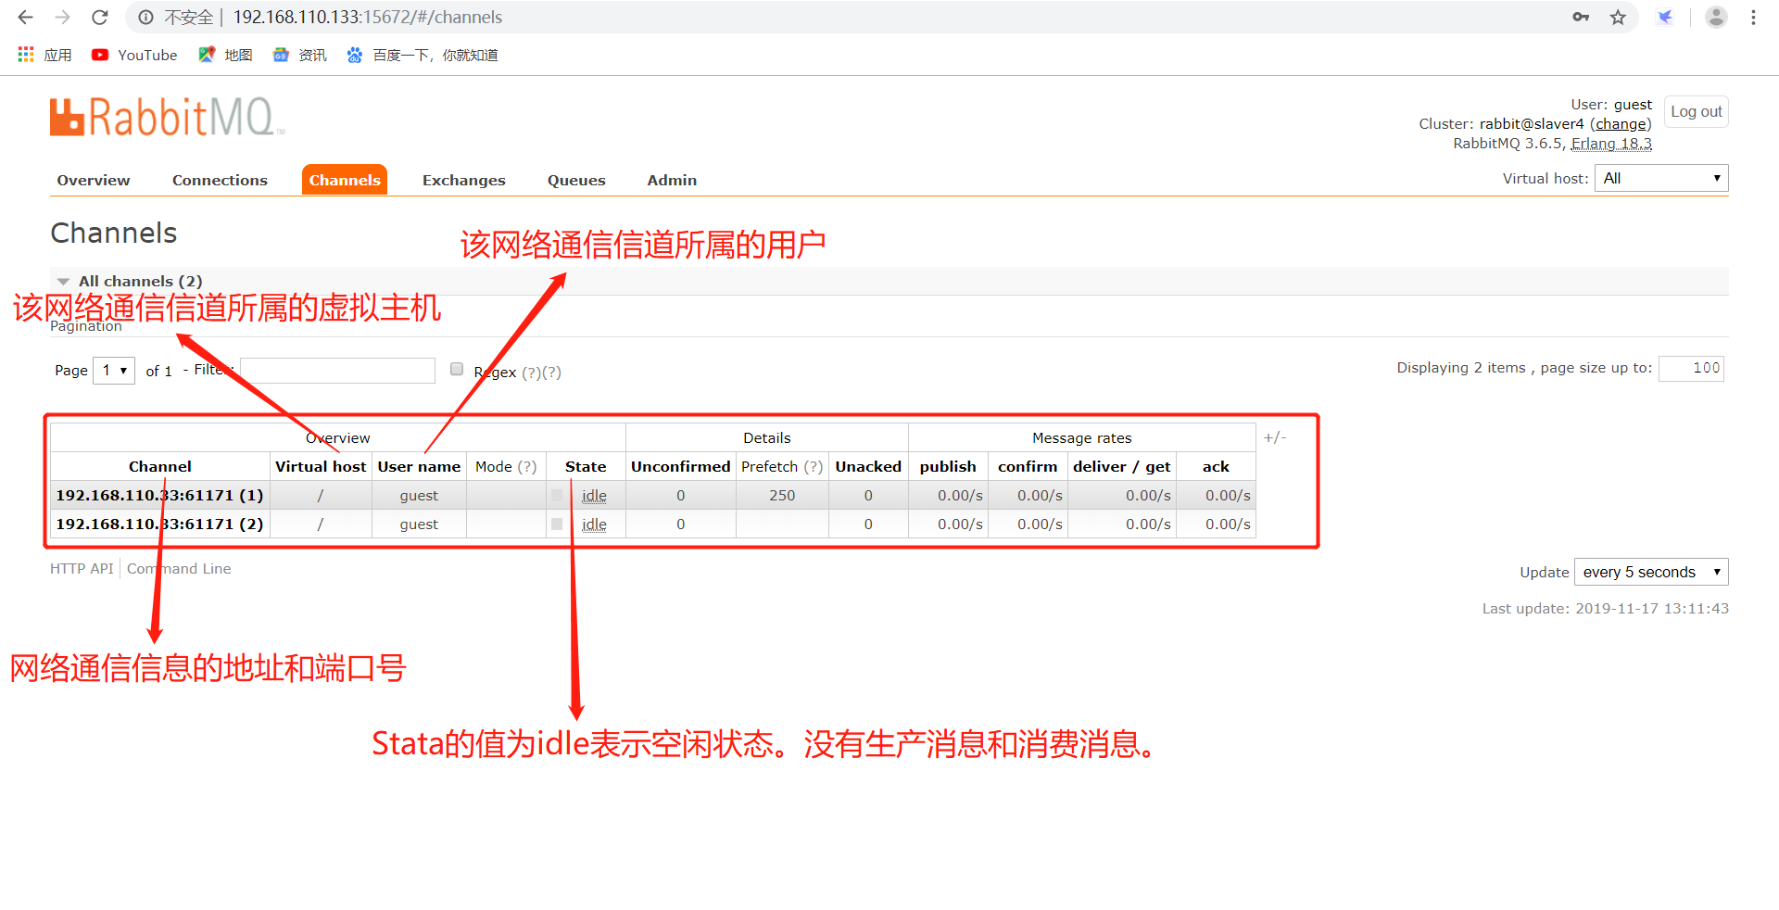
Task: Open the 地图 maps bookmark
Action: click(225, 55)
